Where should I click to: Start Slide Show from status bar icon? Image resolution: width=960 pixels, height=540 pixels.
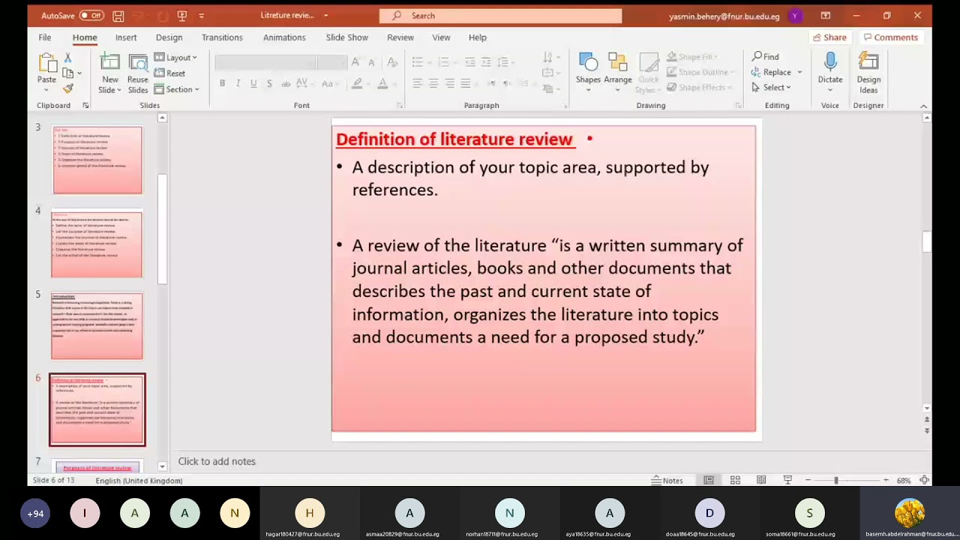(x=787, y=480)
